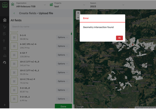Screen dimensions: 156x109
Task: Open the notes sidebar icon
Action: [x=4, y=34]
